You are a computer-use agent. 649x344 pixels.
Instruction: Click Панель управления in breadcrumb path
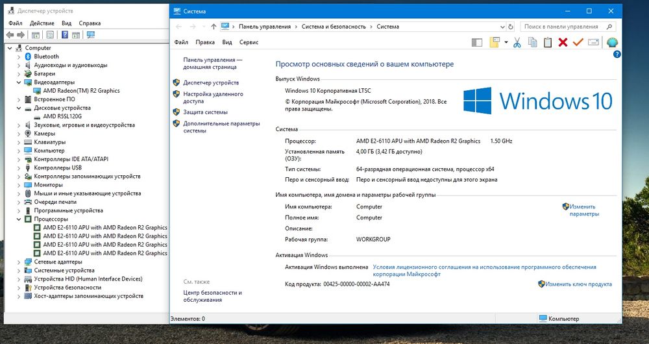(265, 27)
